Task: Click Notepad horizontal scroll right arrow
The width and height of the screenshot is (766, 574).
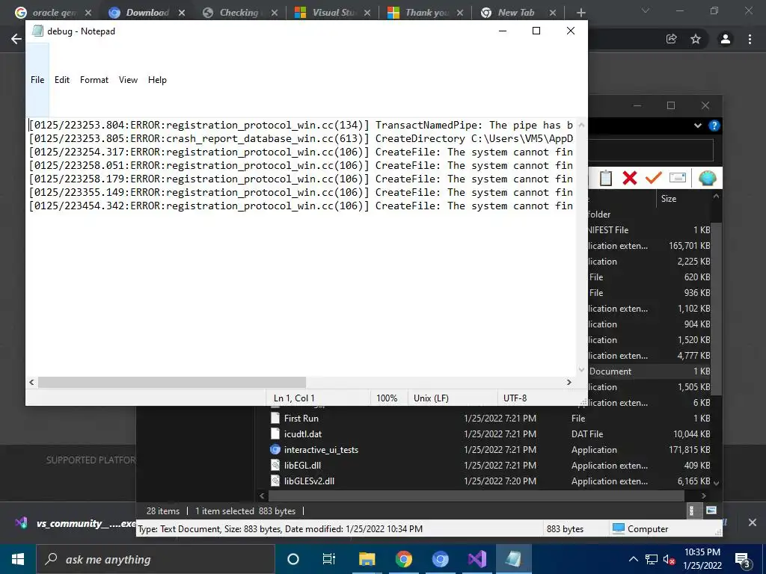Action: [x=569, y=382]
